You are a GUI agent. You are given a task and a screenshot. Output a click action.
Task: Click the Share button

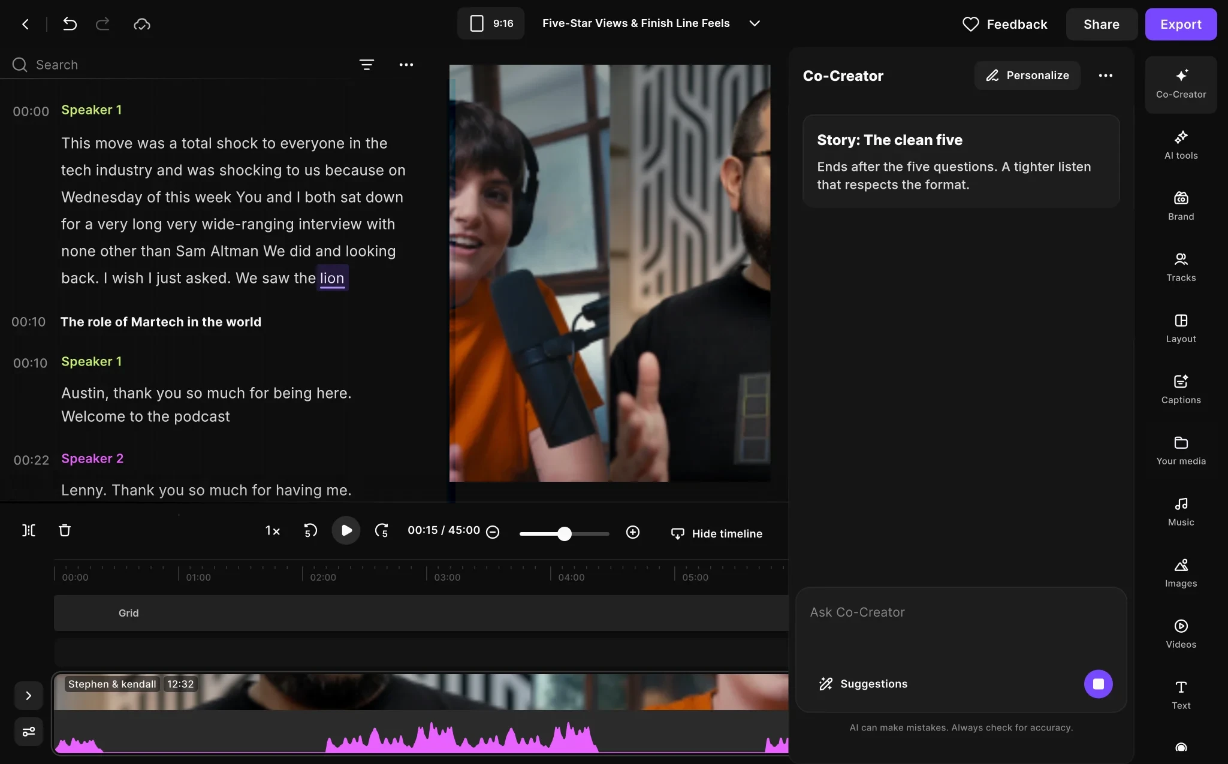click(x=1102, y=24)
